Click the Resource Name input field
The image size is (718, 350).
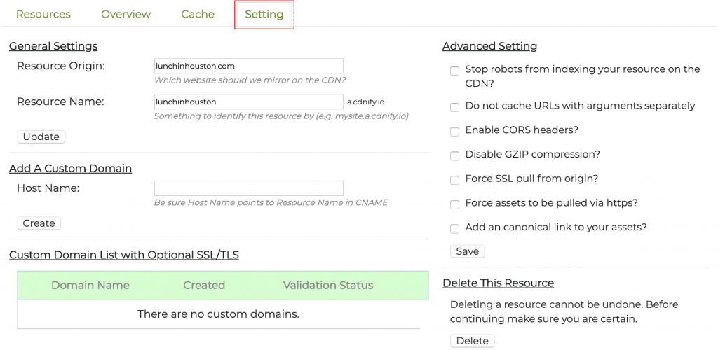pos(248,101)
